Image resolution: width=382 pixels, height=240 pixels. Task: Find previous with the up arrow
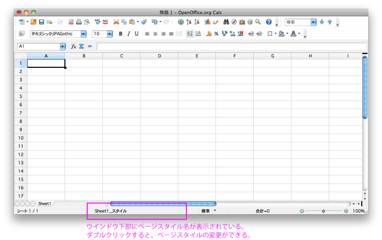point(329,22)
